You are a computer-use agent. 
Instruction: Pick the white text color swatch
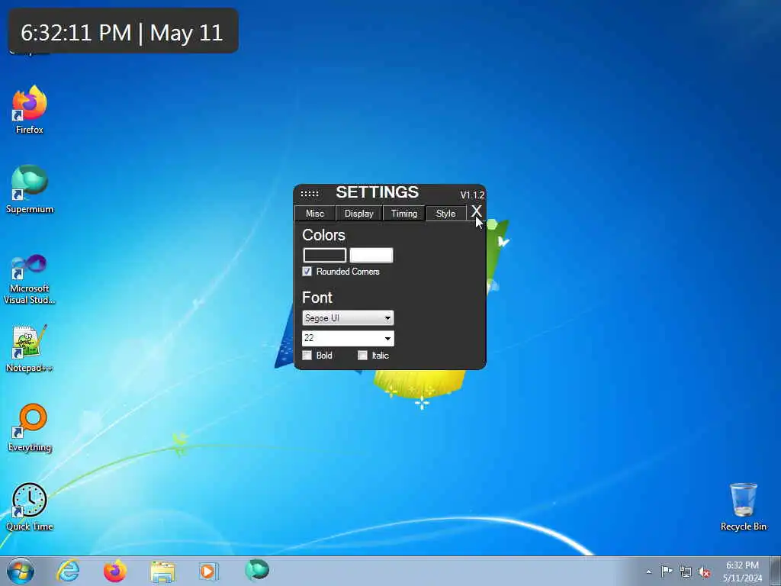coord(371,255)
